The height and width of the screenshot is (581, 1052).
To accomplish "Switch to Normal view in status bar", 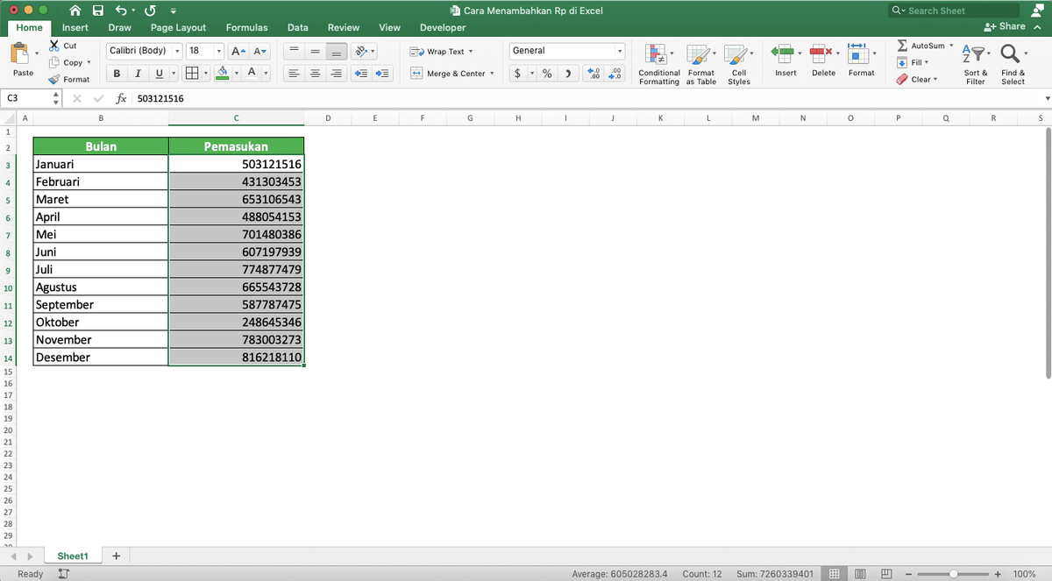I will [835, 574].
